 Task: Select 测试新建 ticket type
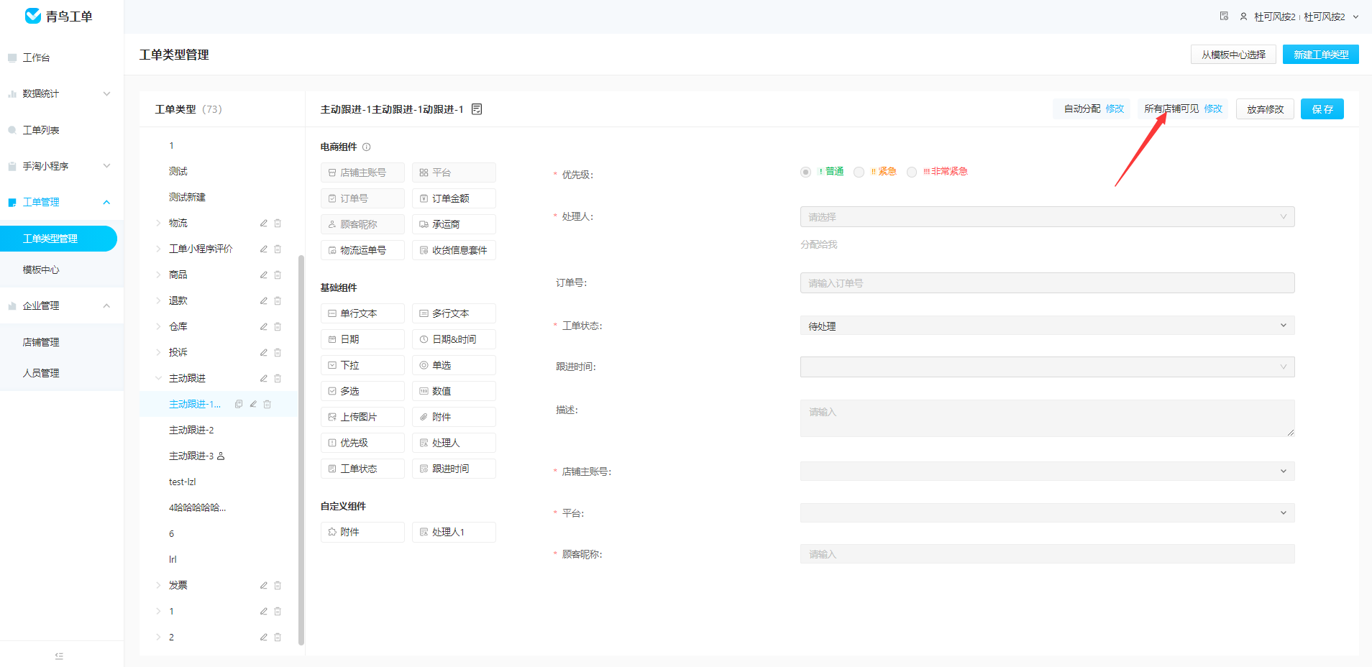point(187,198)
